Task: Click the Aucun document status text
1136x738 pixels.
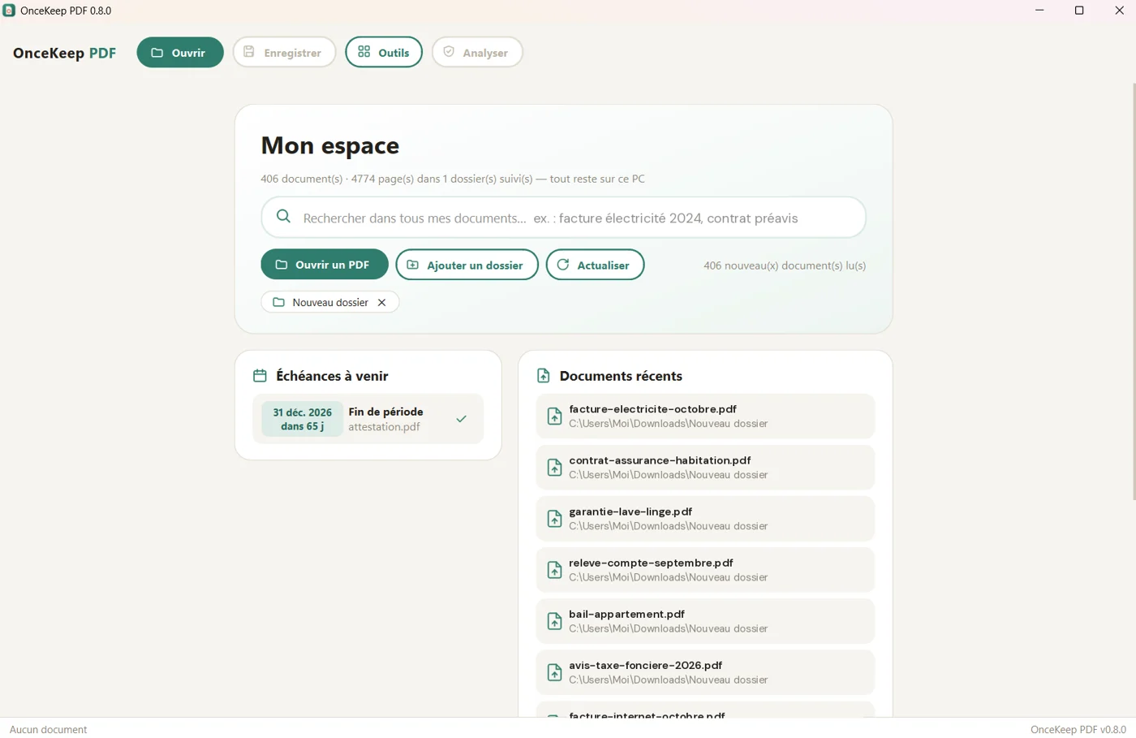Action: coord(48,729)
